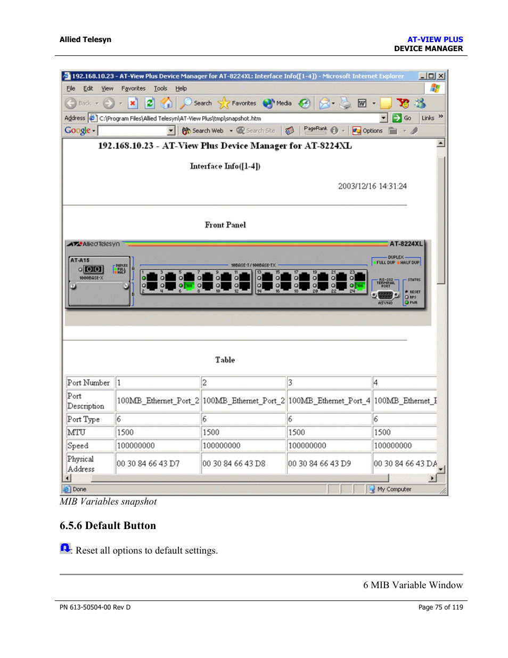Image resolution: width=508 pixels, height=658 pixels.
Task: Click the Forward navigation arrow
Action: [109, 103]
